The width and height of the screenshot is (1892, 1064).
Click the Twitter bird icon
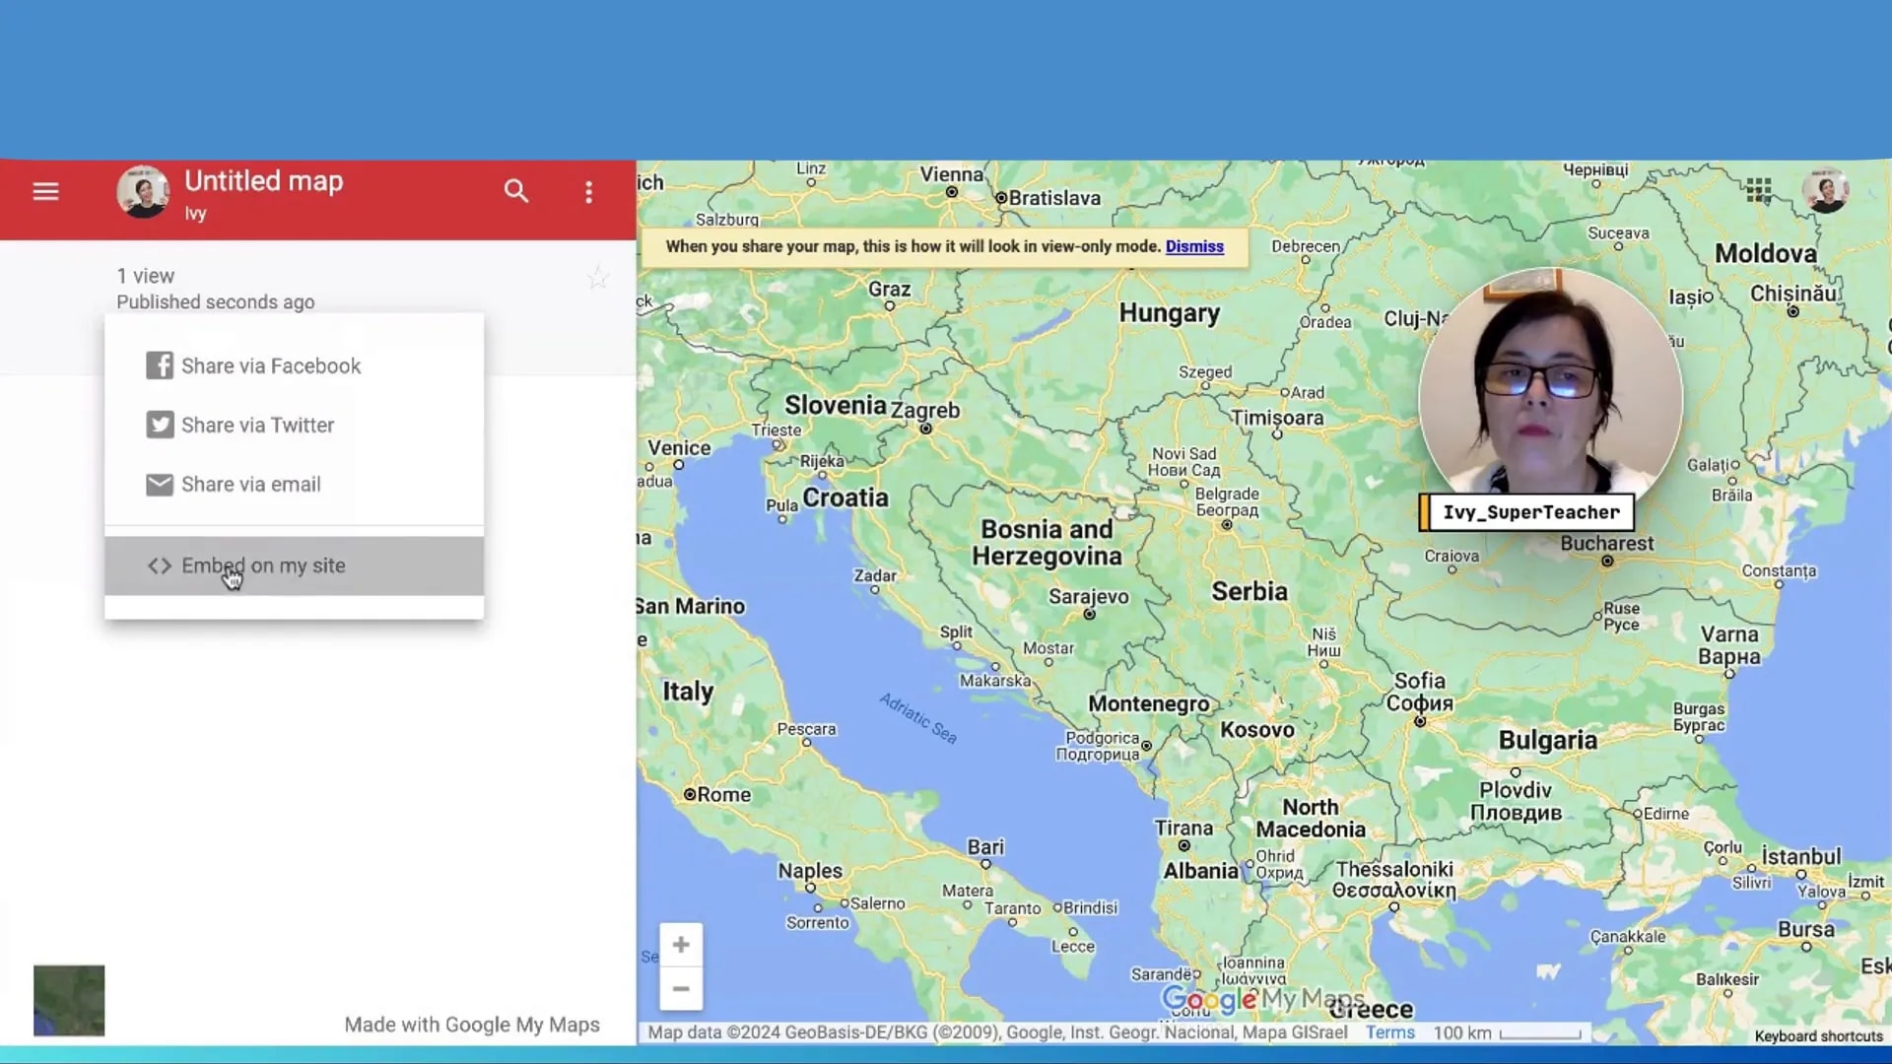pos(160,425)
